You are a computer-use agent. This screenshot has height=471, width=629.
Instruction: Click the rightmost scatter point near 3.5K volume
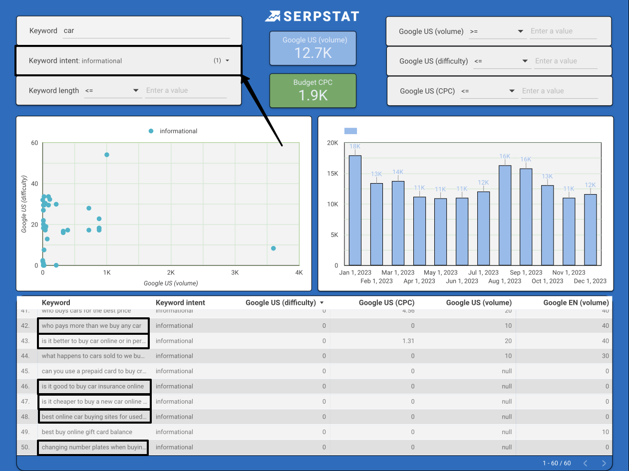273,248
